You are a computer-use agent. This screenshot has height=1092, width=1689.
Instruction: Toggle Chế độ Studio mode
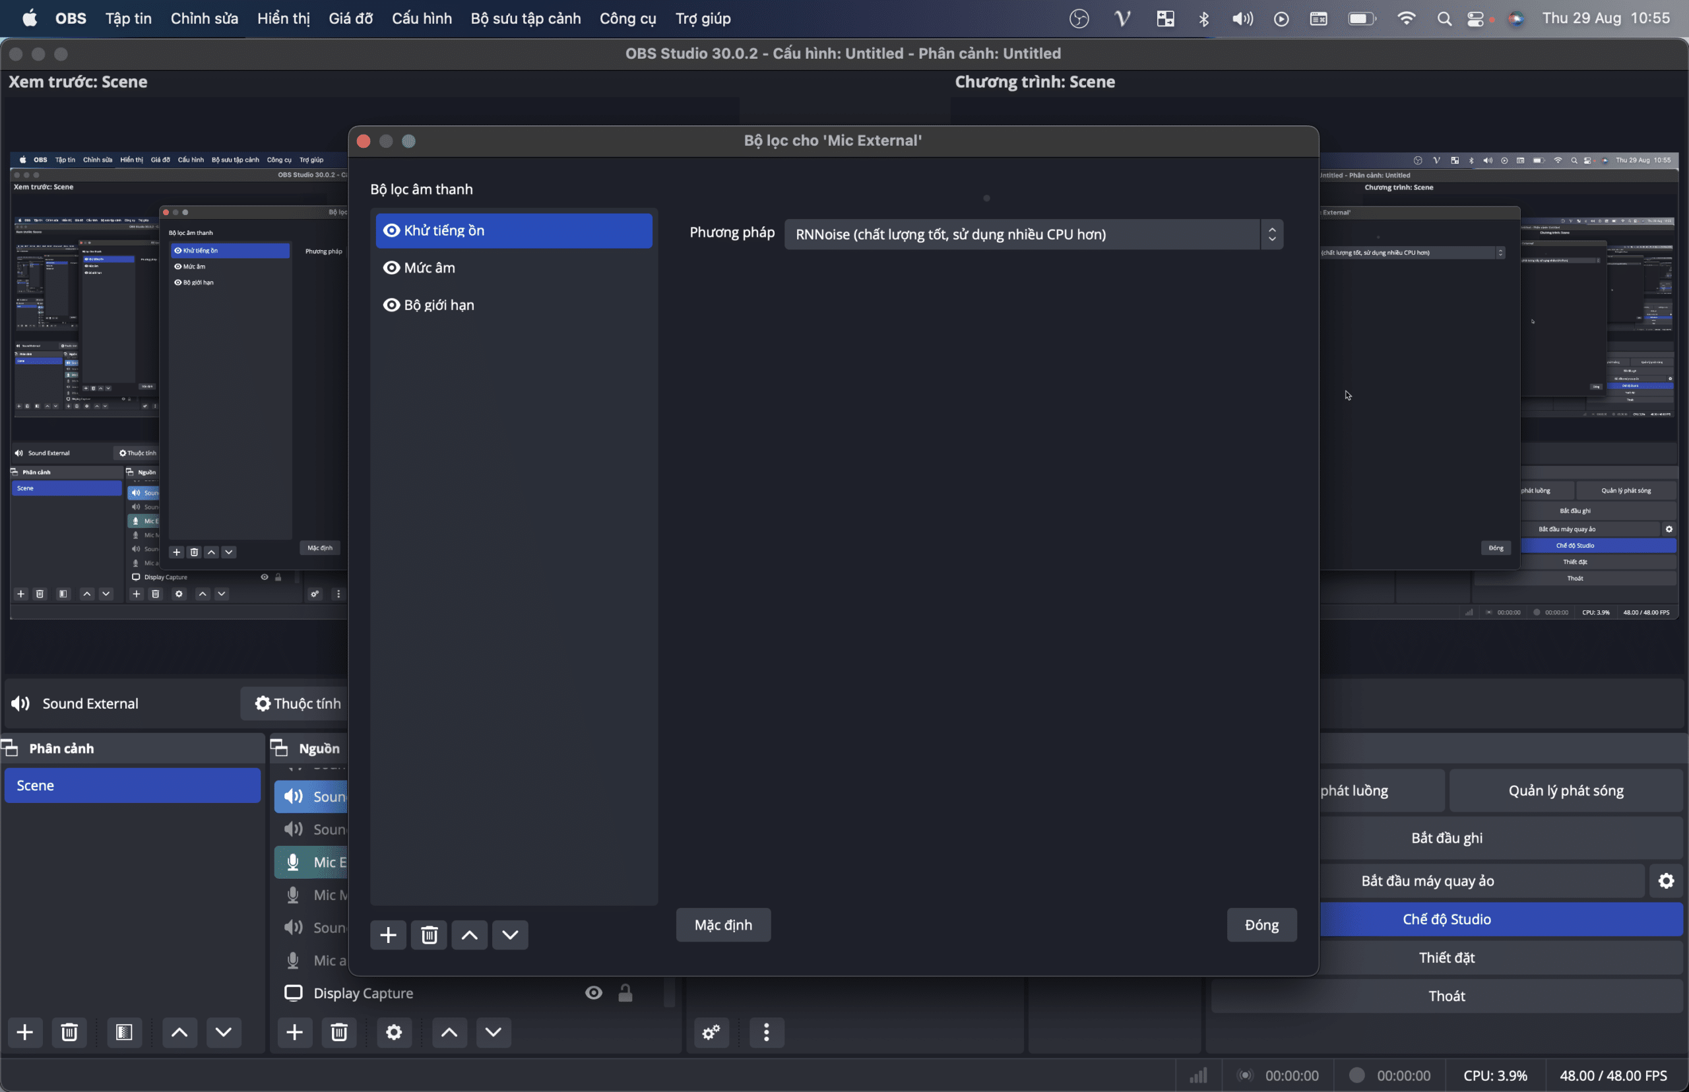tap(1446, 919)
